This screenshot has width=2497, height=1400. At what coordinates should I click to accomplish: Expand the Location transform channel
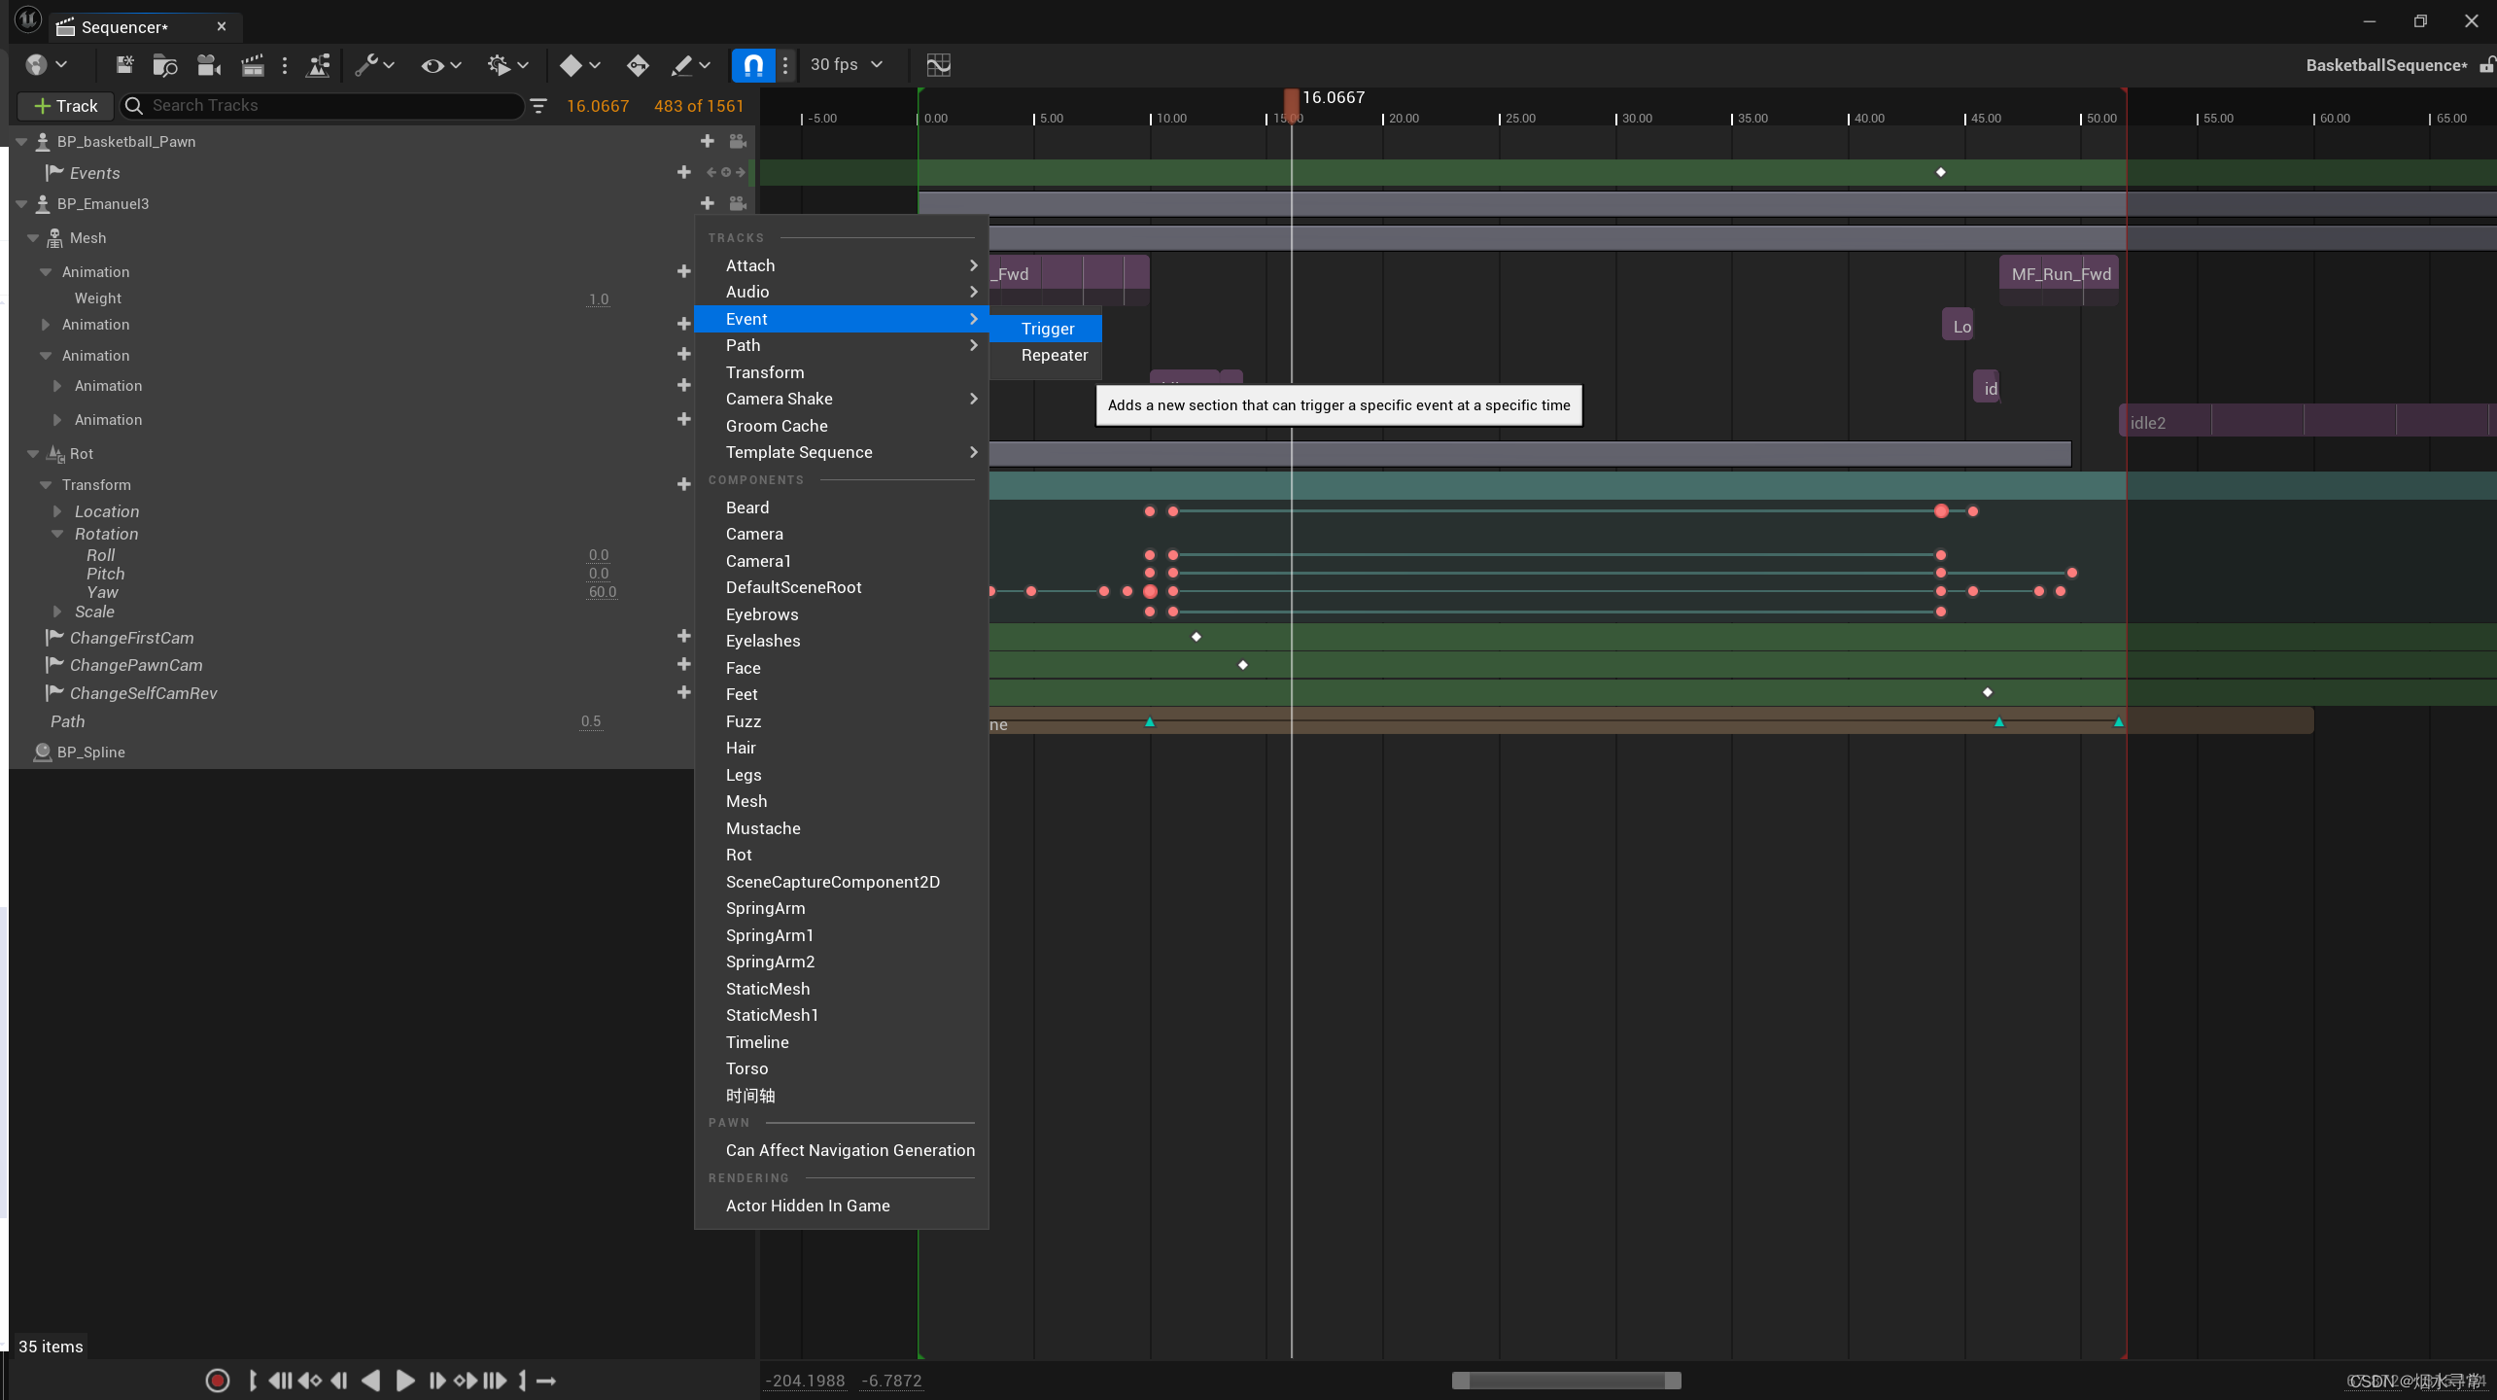(x=57, y=511)
